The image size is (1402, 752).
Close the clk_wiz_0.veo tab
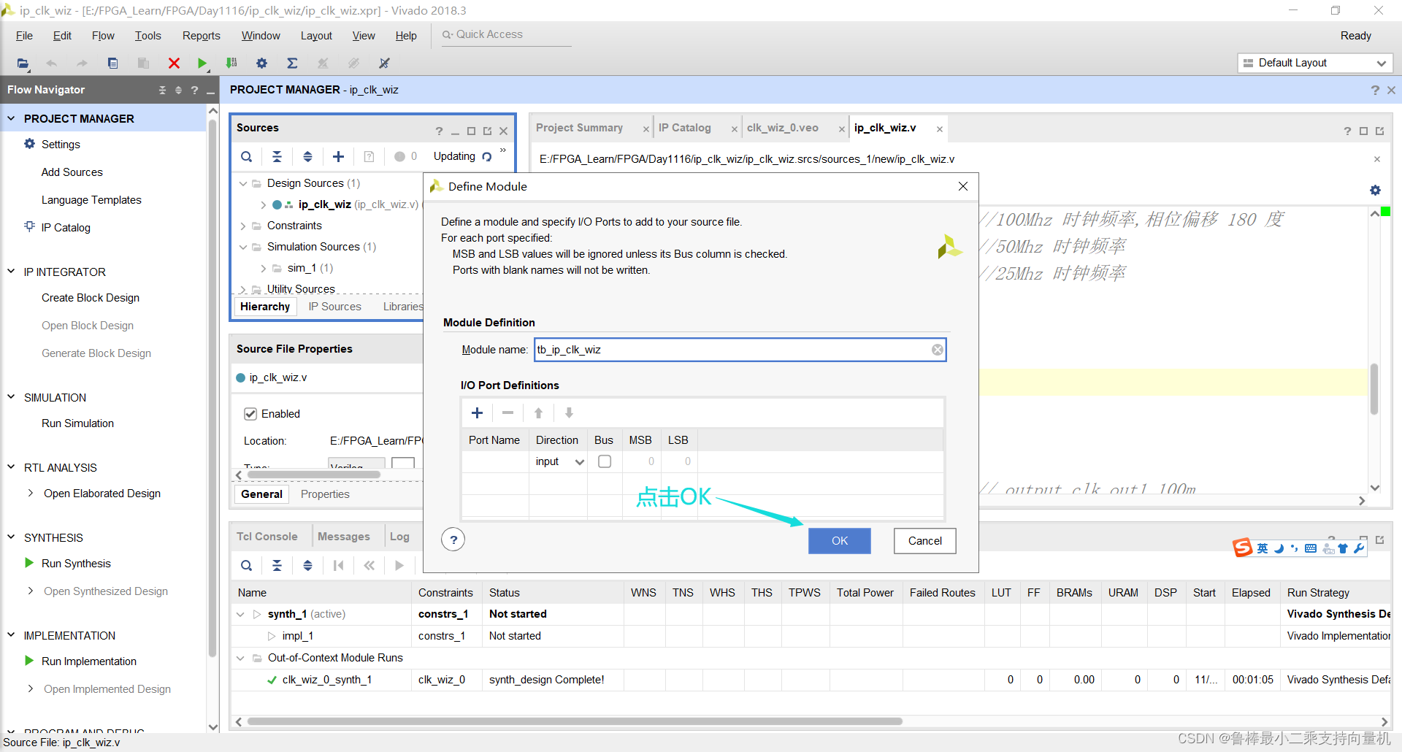pyautogui.click(x=842, y=129)
